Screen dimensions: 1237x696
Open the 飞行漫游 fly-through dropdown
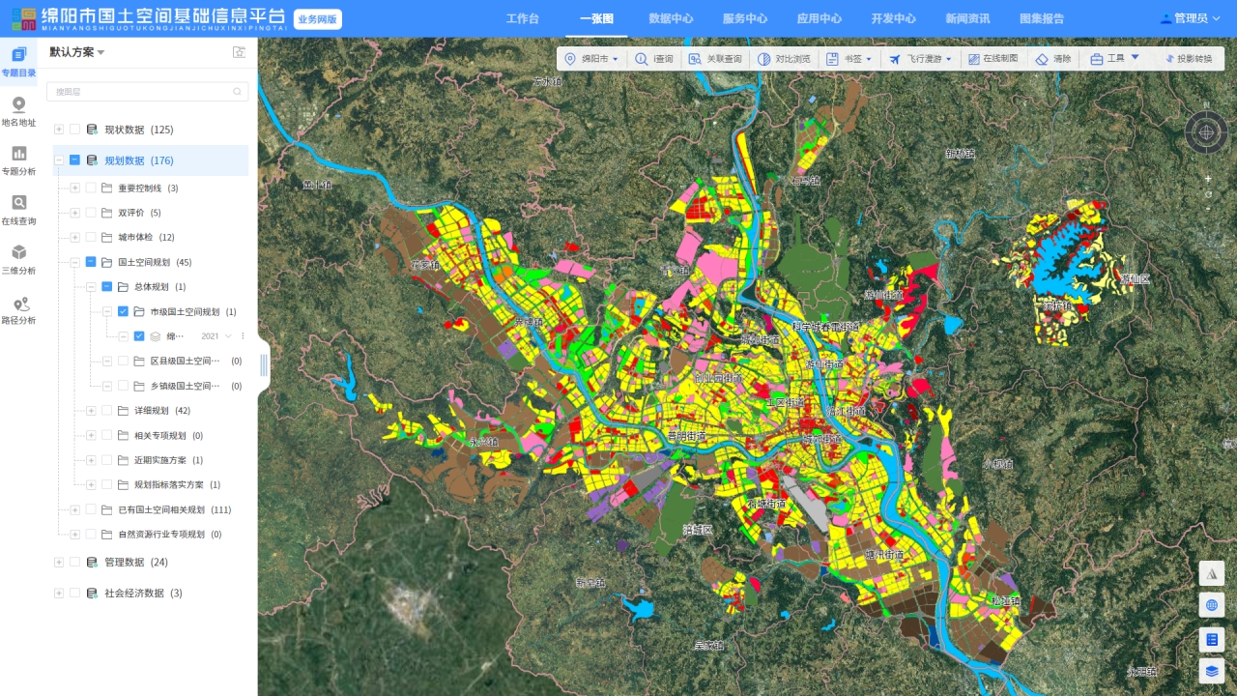[x=921, y=59]
